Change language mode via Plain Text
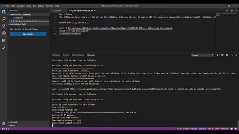Image resolution: width=239 pixels, height=134 pixels. (225, 129)
